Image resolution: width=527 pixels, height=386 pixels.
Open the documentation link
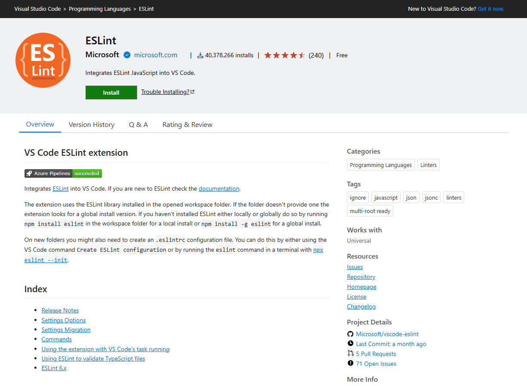point(219,188)
